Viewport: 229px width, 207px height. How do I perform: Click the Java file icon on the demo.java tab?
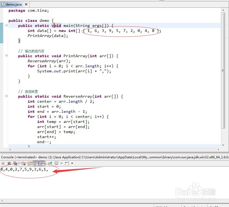click(x=3, y=4)
